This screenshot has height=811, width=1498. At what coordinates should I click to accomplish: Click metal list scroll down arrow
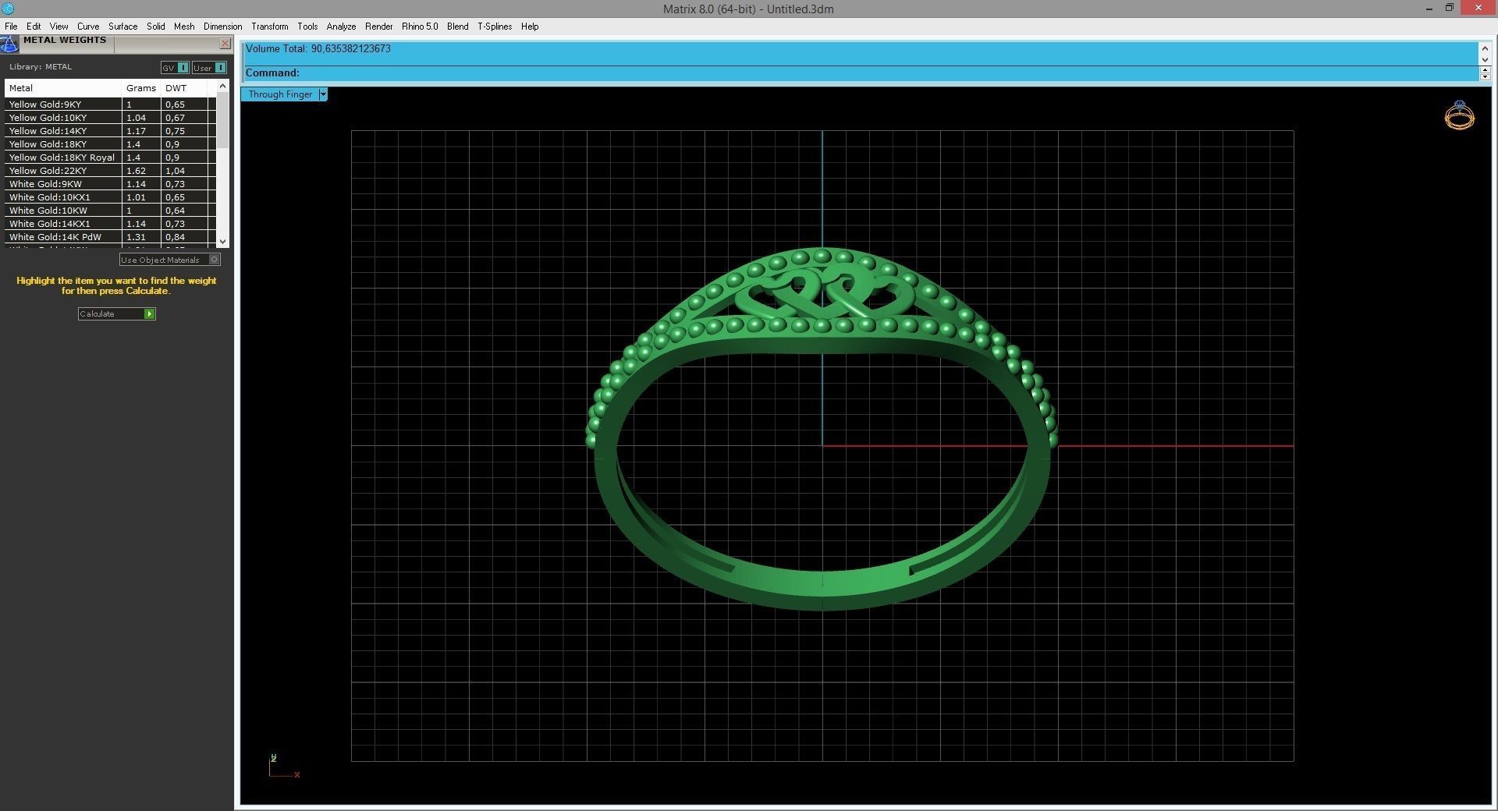[223, 242]
